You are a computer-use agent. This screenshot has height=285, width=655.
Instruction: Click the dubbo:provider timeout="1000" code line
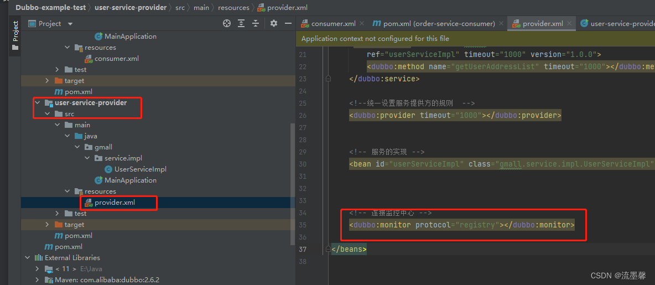455,115
